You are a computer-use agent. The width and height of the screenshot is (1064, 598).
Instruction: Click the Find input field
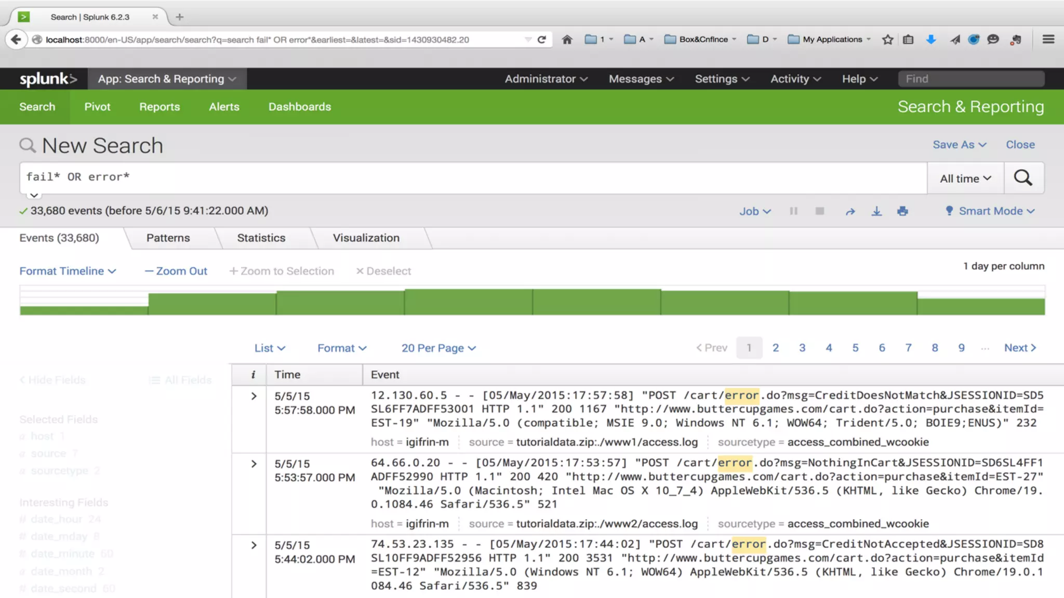(x=971, y=79)
